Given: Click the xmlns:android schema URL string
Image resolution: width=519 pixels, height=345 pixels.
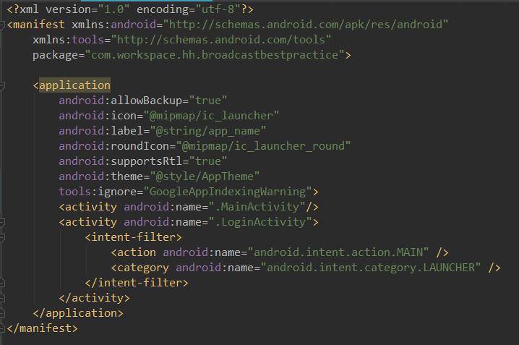Looking at the screenshot, I should click(x=305, y=25).
